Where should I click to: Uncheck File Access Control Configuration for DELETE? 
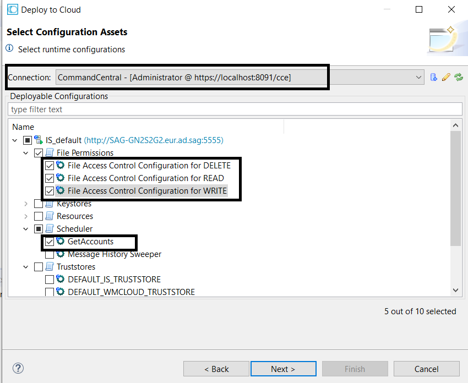(50, 166)
